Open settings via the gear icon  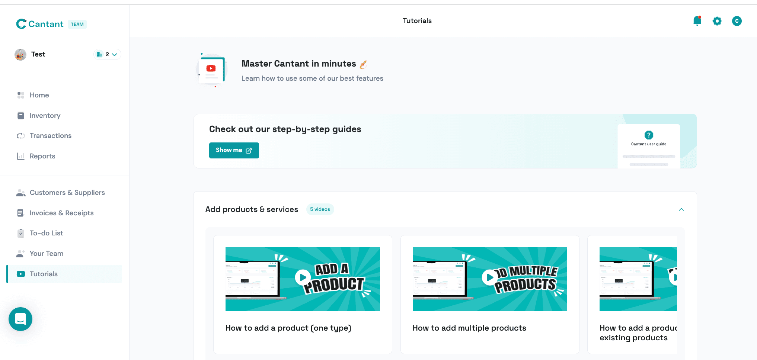point(717,21)
